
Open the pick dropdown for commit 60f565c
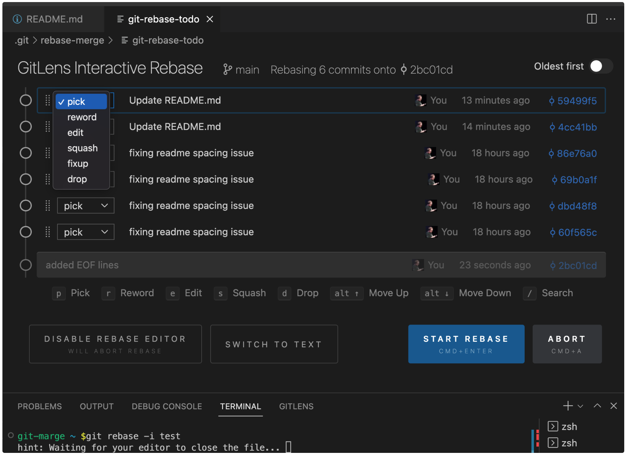[85, 232]
